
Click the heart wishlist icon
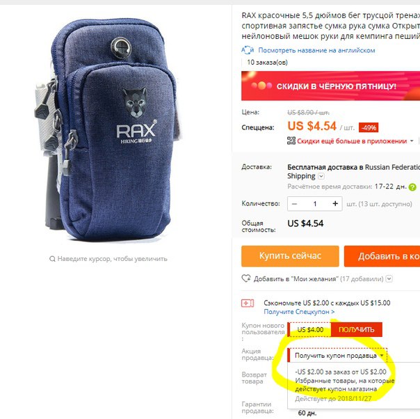point(246,278)
